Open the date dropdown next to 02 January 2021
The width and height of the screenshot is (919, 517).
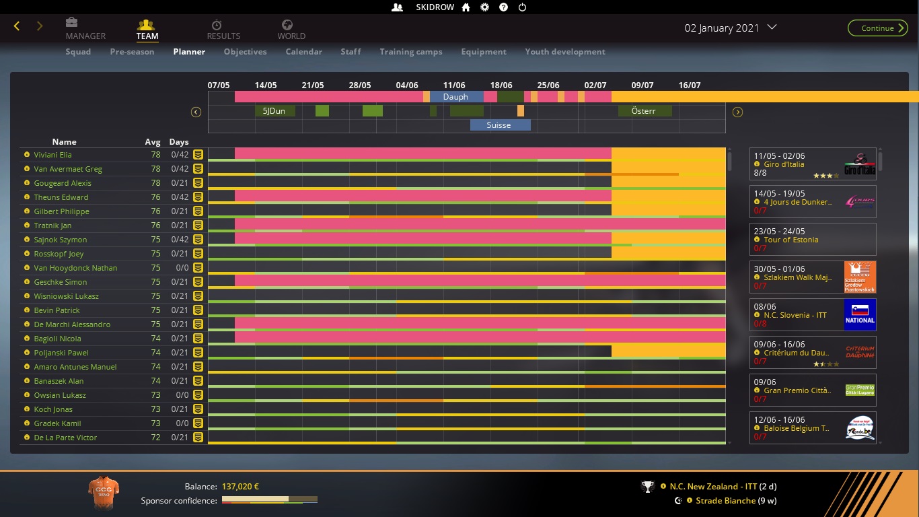[772, 28]
